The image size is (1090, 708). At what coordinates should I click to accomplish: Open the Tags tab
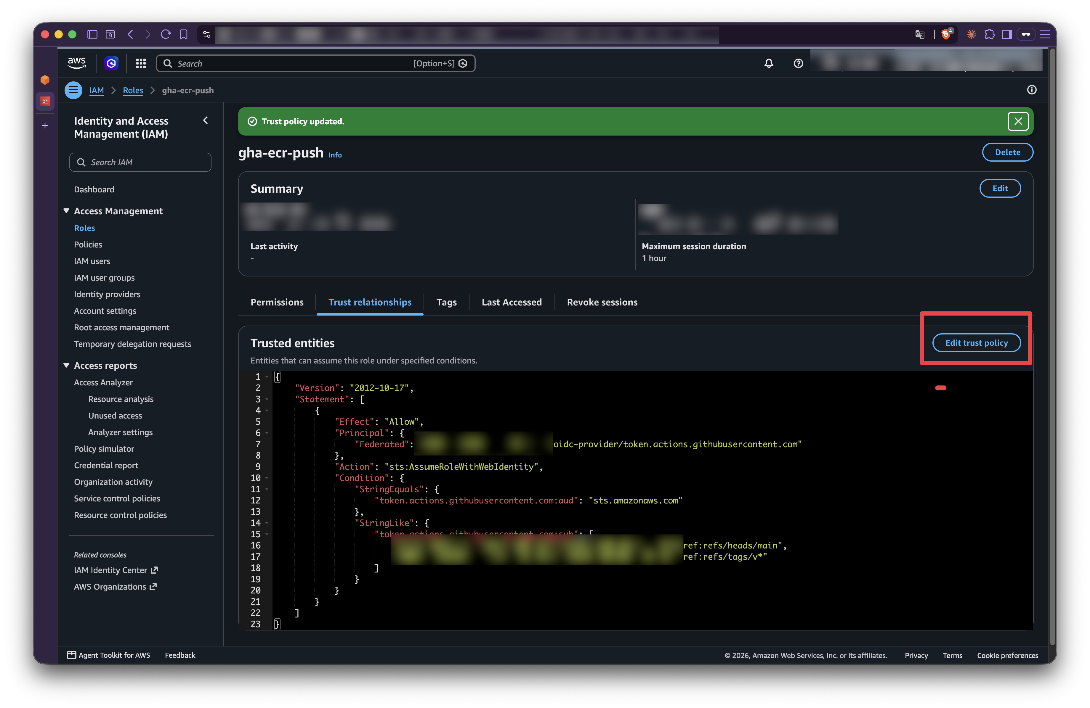click(x=447, y=302)
